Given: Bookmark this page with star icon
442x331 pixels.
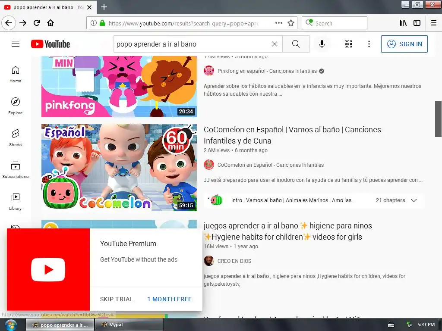Looking at the screenshot, I should 291,23.
